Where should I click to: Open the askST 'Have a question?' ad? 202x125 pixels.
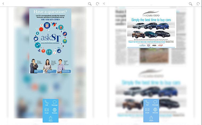tap(50, 41)
